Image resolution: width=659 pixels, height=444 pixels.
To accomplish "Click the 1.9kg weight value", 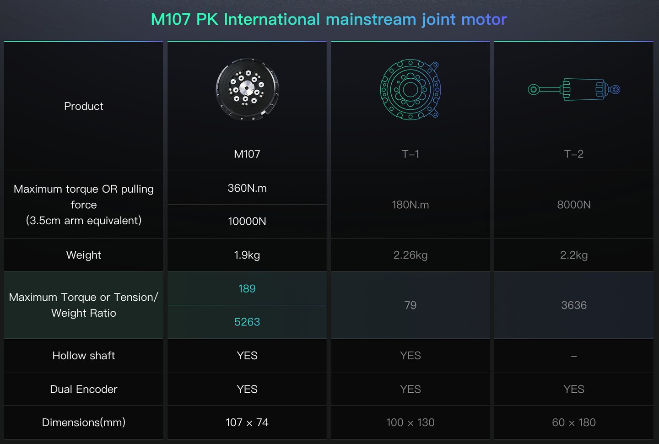I will [x=247, y=255].
